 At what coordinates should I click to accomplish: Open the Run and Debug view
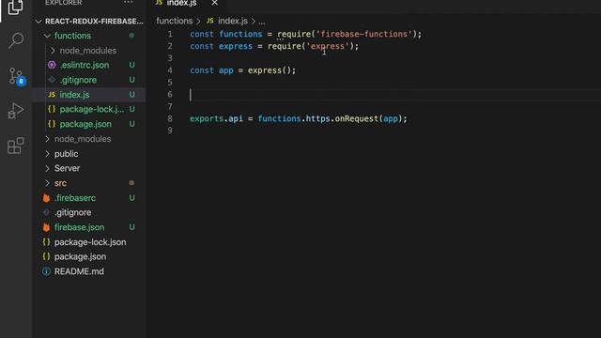[16, 111]
